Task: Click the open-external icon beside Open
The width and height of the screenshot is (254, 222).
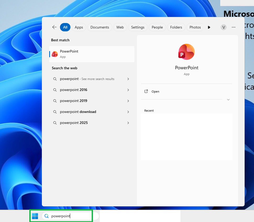Action: (x=146, y=92)
